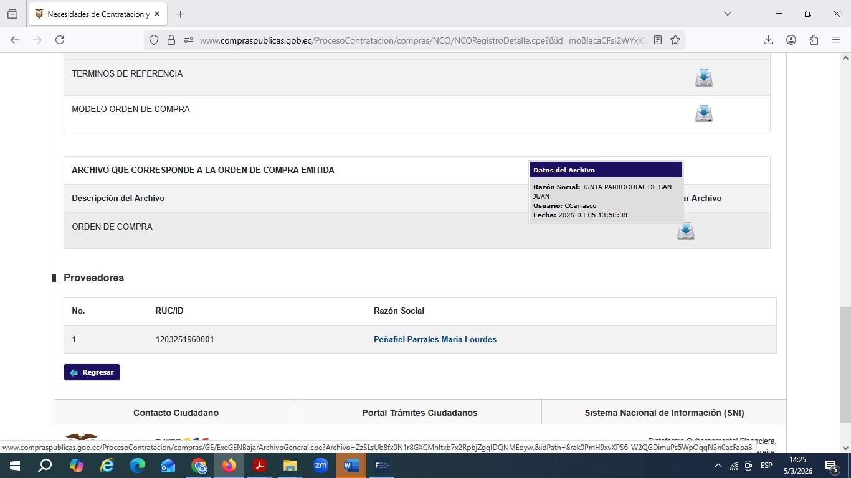851x478 pixels.
Task: Open the Firefox extensions panel
Action: coord(814,40)
